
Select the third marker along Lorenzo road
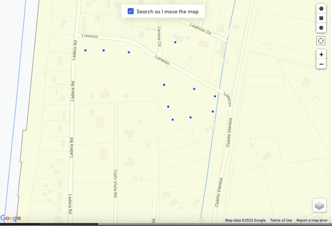pyautogui.click(x=129, y=52)
